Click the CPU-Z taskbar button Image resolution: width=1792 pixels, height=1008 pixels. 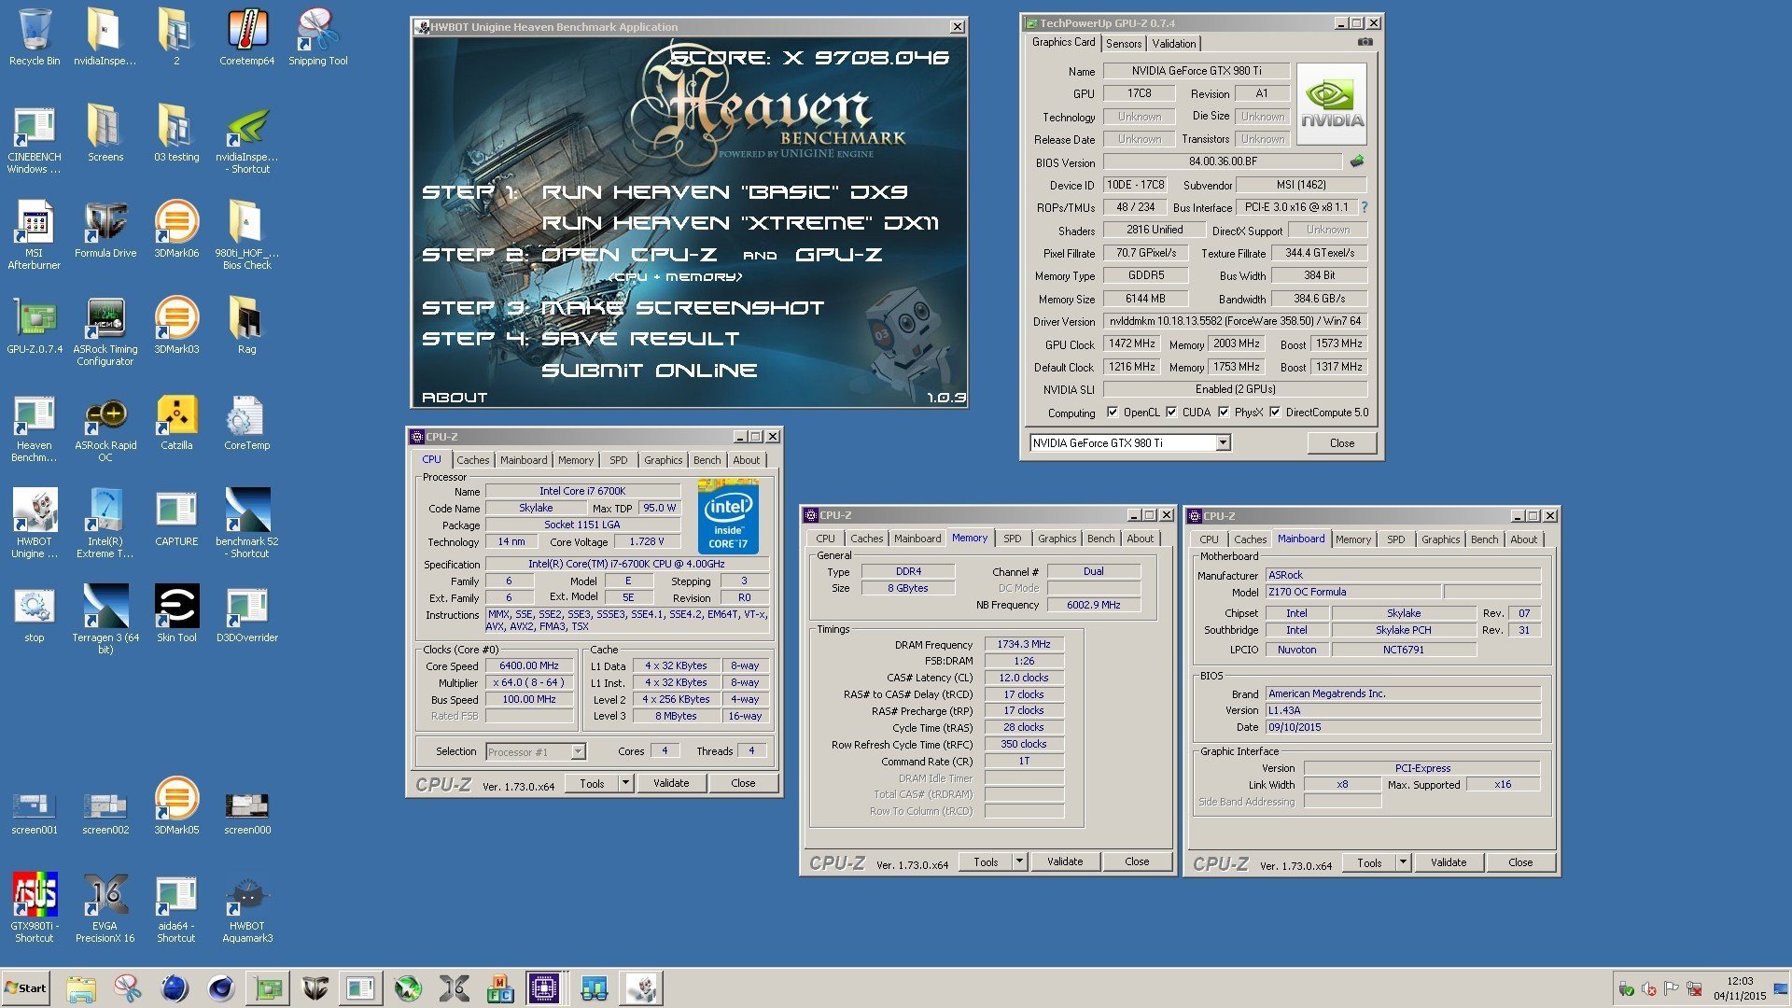[545, 988]
